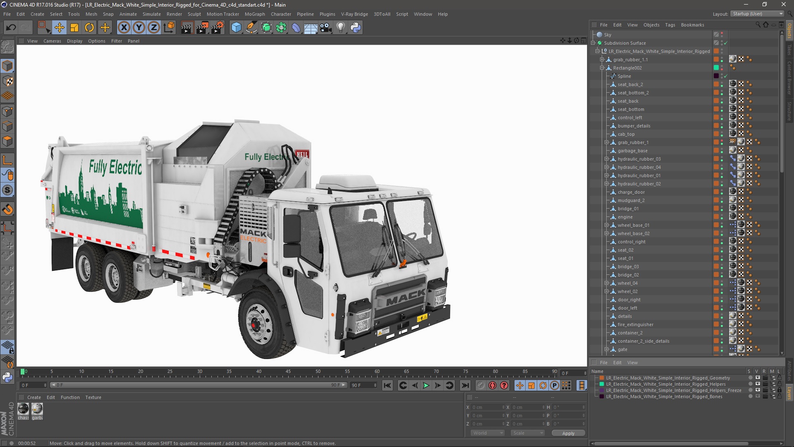794x447 pixels.
Task: Collapse LR_Electric_Mack root object
Action: (598, 51)
